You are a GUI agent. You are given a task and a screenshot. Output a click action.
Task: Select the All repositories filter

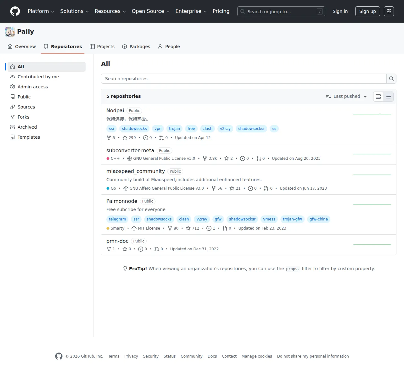point(47,67)
